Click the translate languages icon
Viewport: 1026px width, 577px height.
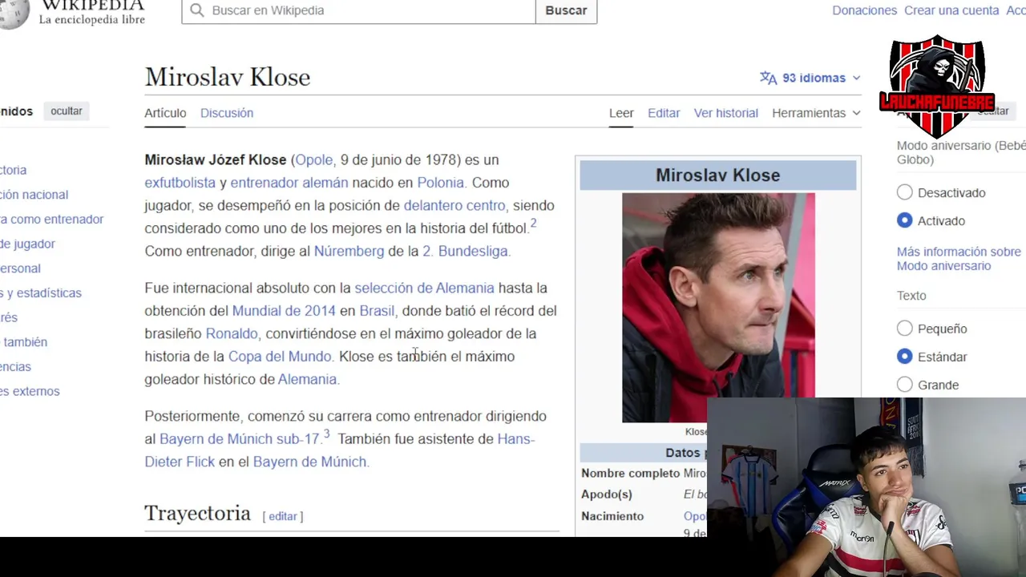768,78
